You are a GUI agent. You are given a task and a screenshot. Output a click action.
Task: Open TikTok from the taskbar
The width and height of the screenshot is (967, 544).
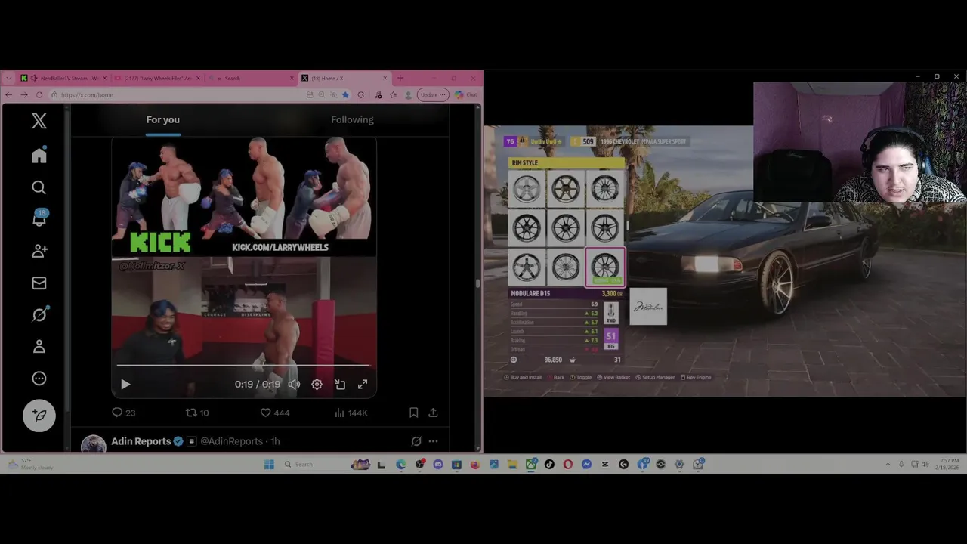pos(549,464)
